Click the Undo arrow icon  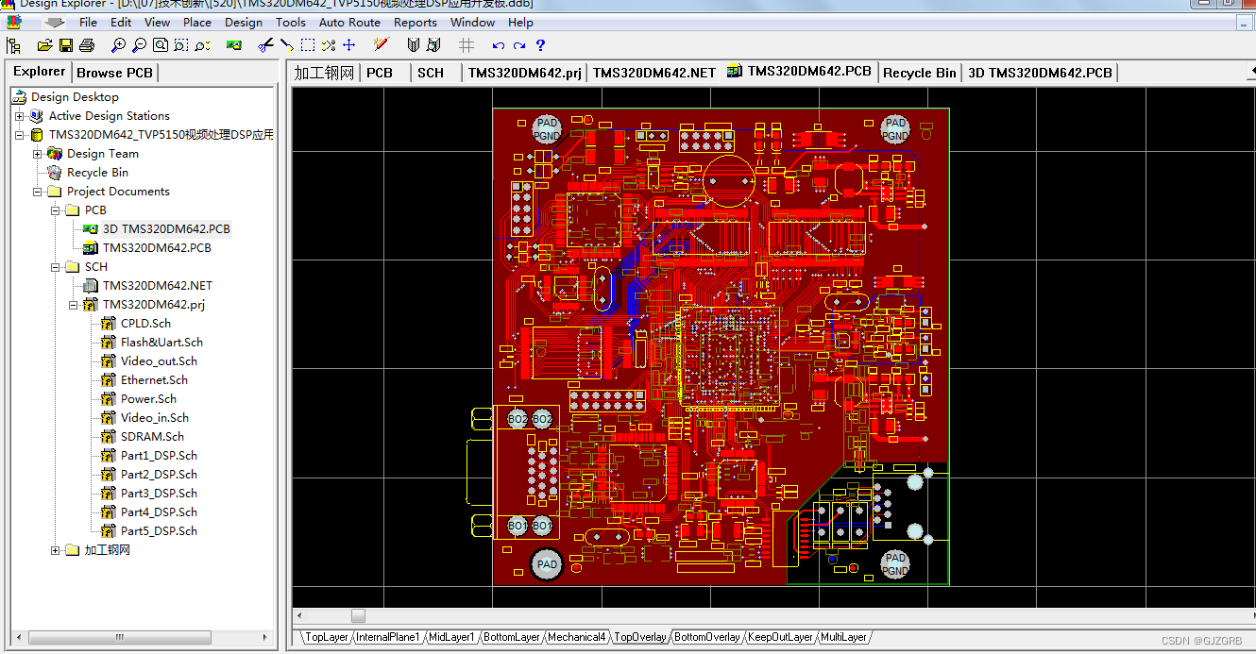click(x=498, y=44)
